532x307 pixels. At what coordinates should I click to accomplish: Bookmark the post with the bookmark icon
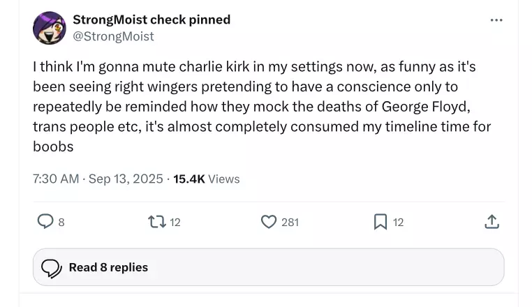point(380,222)
